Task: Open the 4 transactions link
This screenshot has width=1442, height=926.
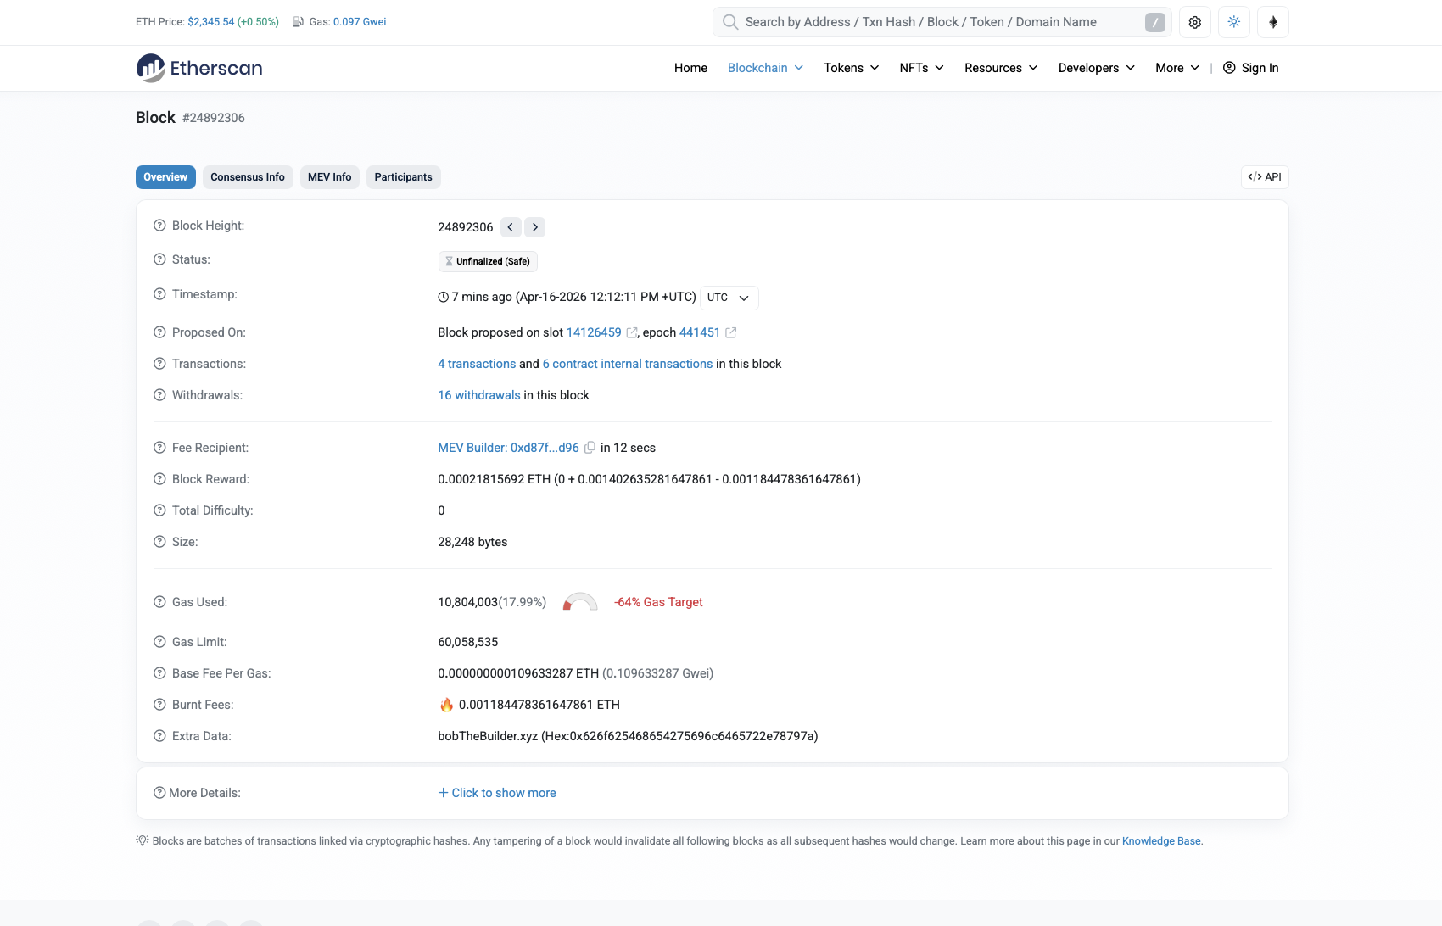Action: click(477, 364)
